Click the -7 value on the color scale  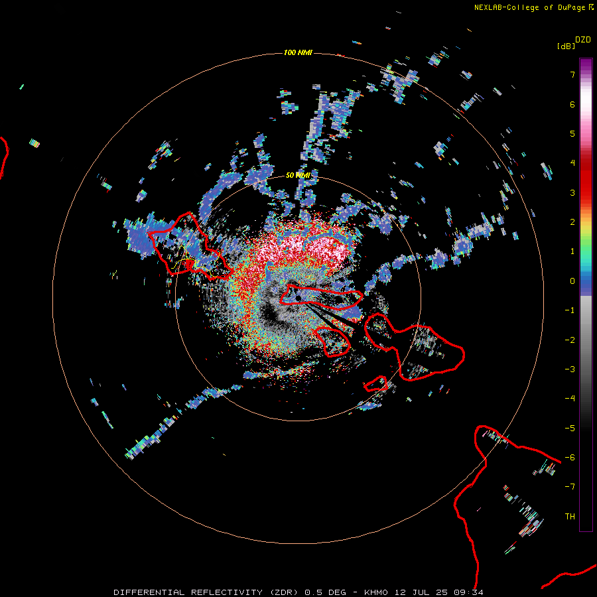point(570,487)
